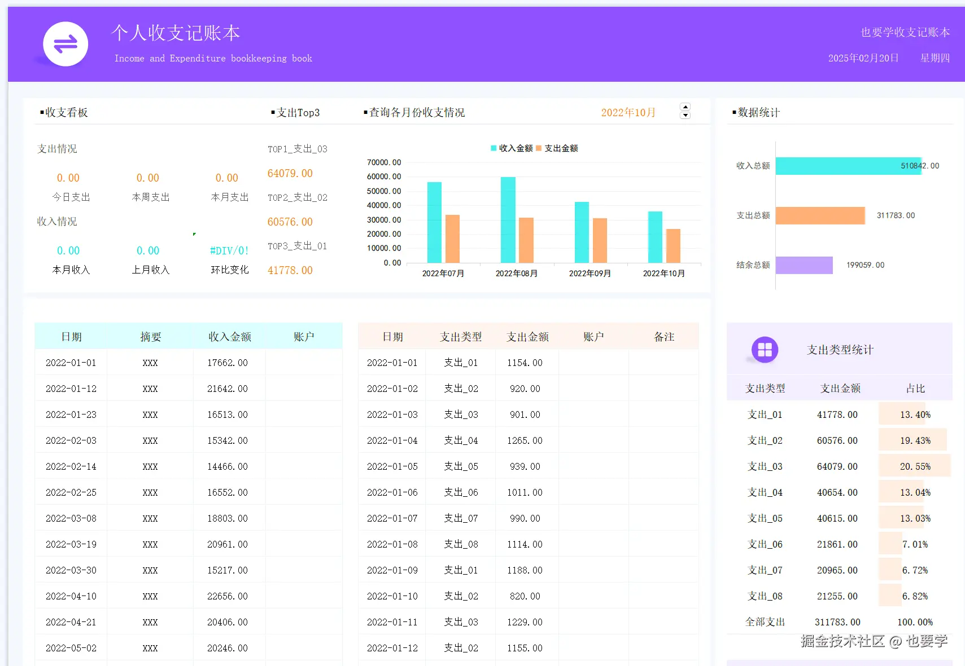Click the 备注 column header
Viewport: 965px width, 666px height.
click(x=664, y=337)
